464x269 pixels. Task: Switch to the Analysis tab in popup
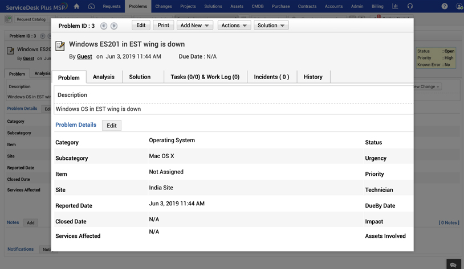[104, 77]
